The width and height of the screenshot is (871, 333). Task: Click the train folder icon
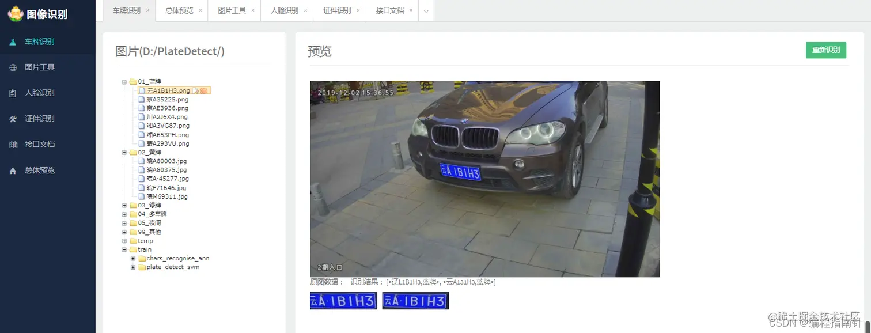point(133,249)
